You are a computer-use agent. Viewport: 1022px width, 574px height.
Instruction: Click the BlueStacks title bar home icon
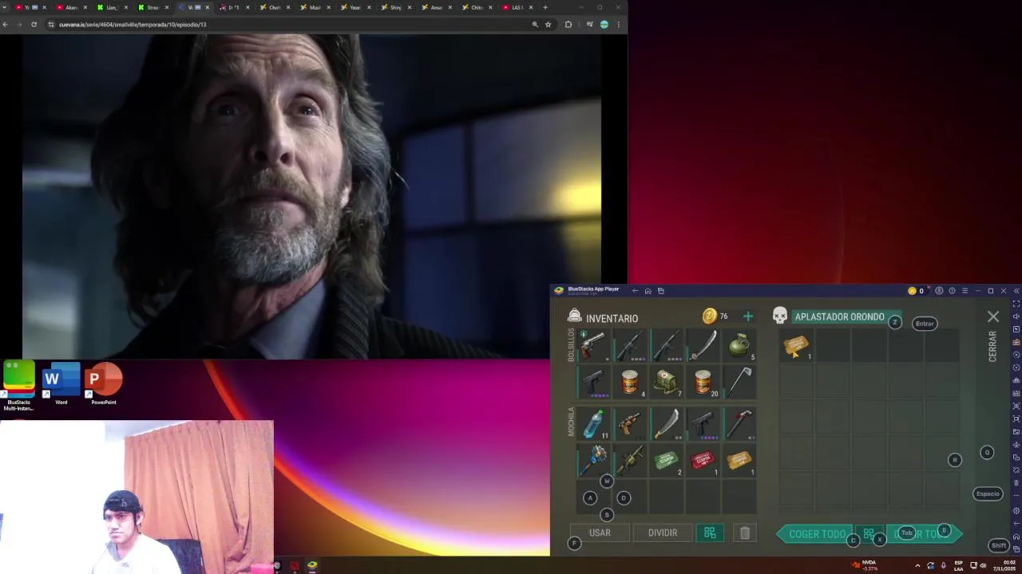648,291
